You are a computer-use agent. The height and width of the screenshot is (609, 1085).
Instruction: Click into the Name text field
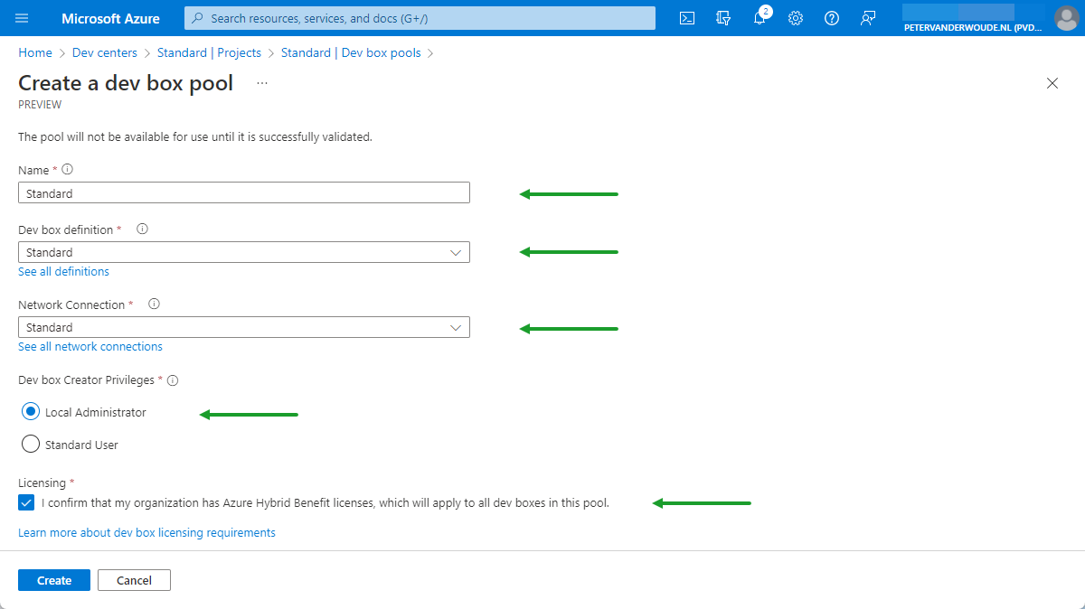[243, 192]
